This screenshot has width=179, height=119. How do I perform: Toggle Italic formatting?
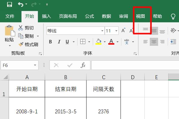click(x=59, y=42)
